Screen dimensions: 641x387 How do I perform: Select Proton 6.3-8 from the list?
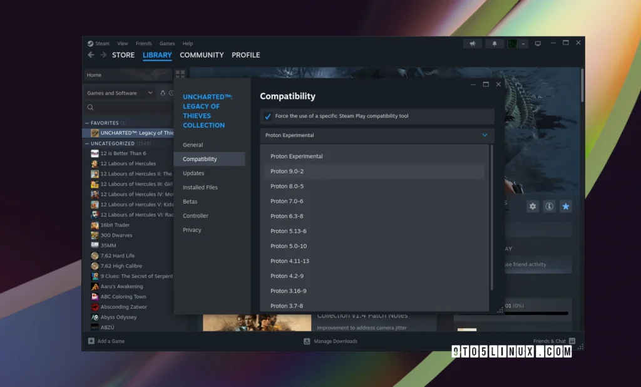tap(374, 216)
